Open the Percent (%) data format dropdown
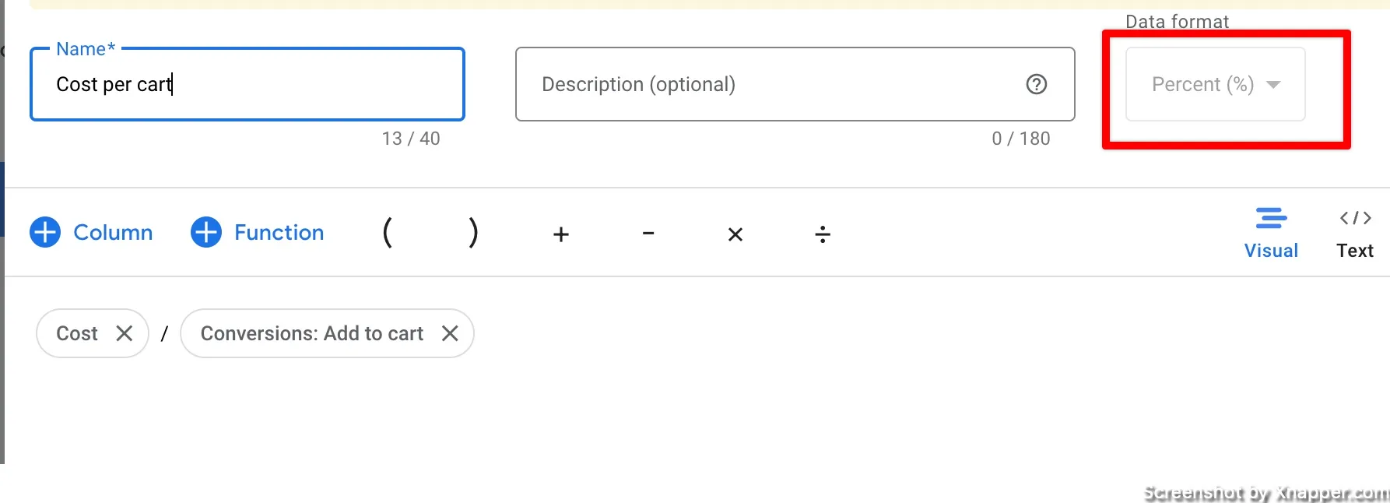The height and width of the screenshot is (503, 1390). [x=1216, y=84]
